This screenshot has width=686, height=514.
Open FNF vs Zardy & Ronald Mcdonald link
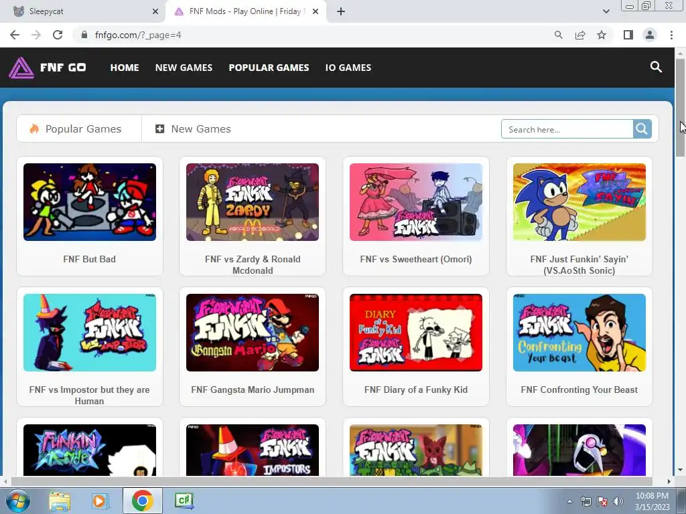253,265
